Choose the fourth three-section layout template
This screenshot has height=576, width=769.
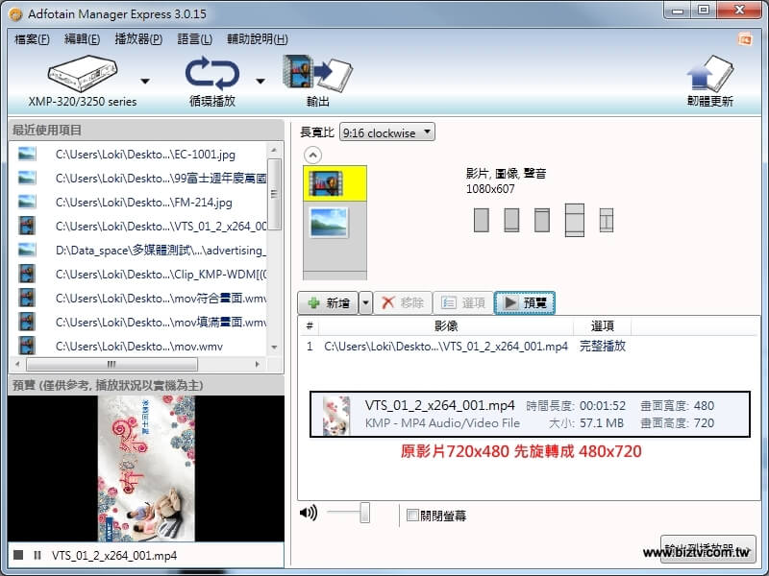tap(575, 220)
